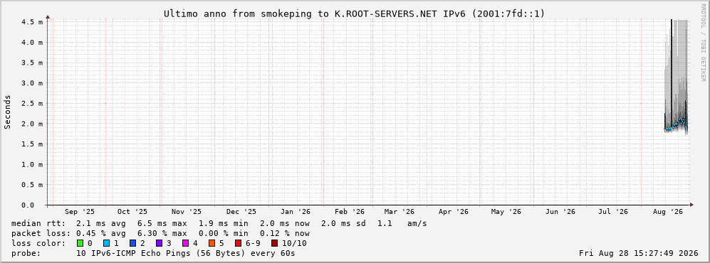Click the Jan '26 x-axis label

[296, 212]
